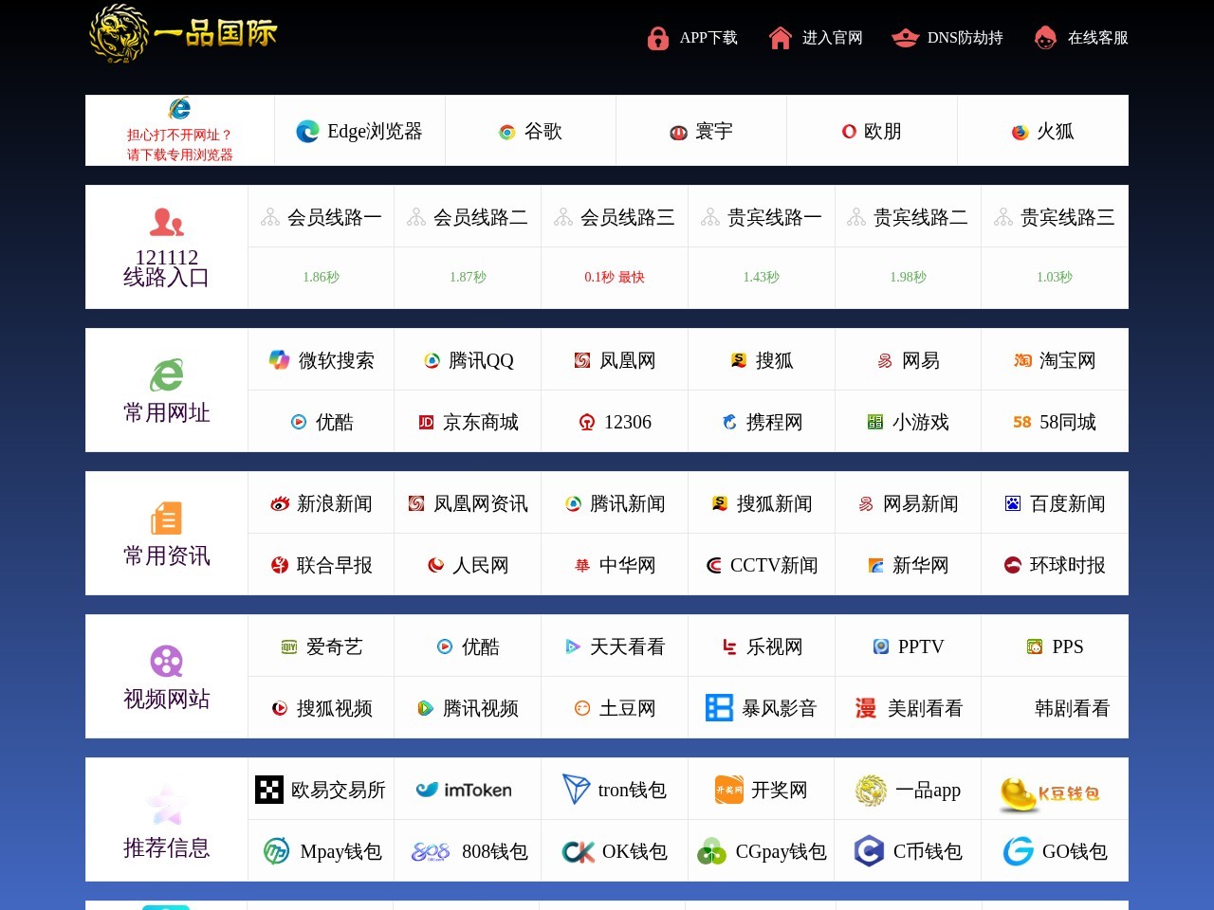Click the 寰宇 browser icon
This screenshot has height=910, width=1214.
(678, 133)
